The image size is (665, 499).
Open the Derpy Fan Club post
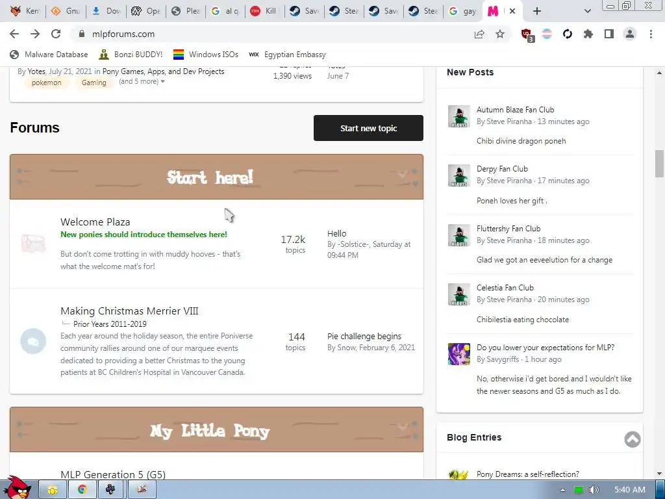coord(502,169)
